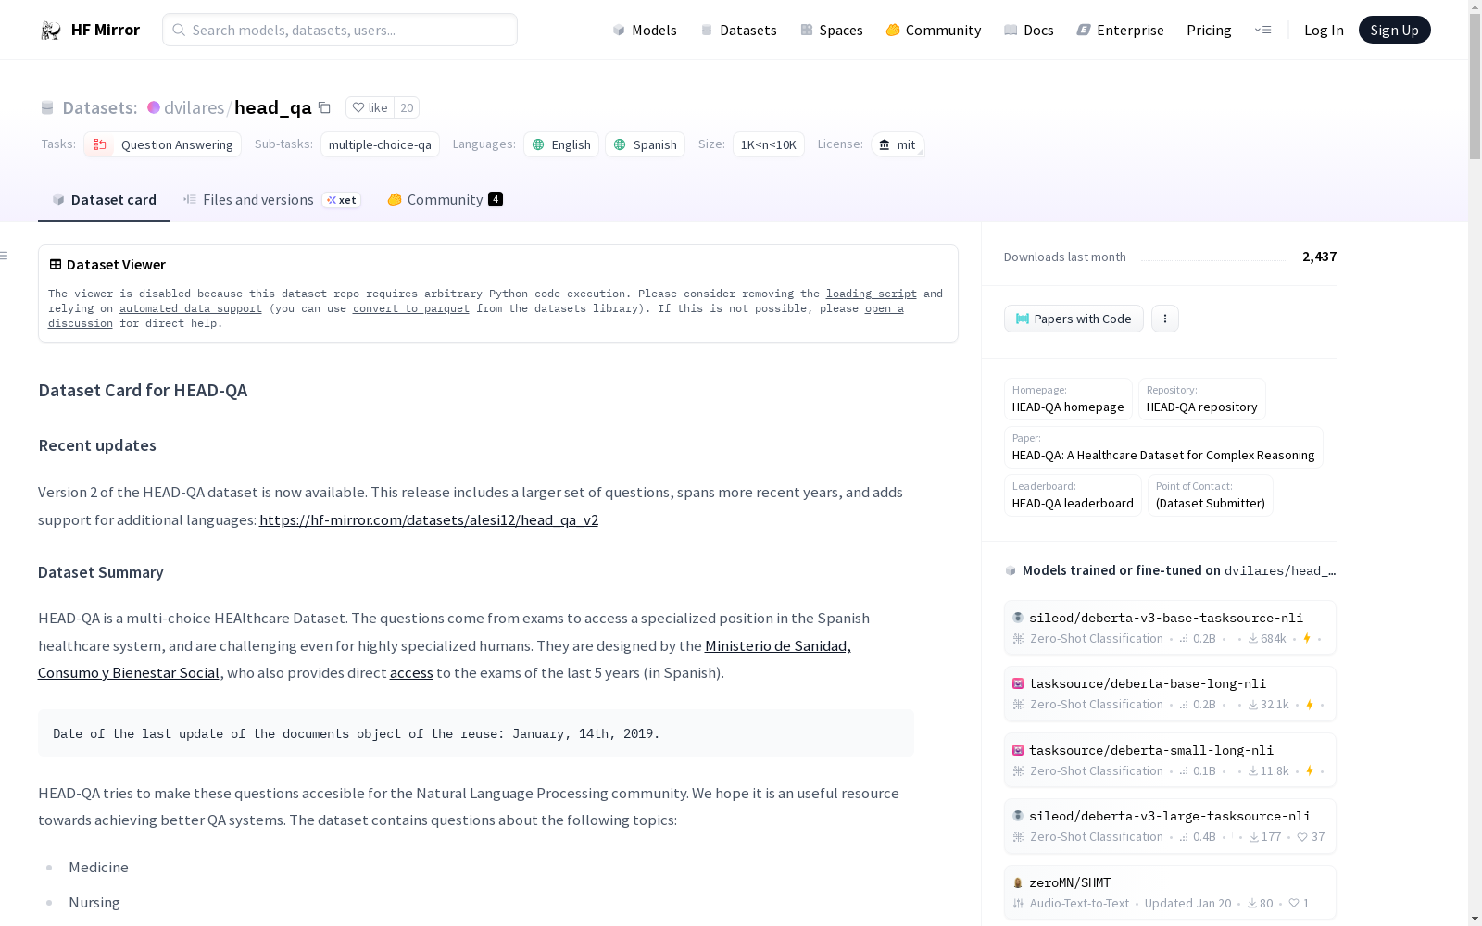Open the HEAD-QA homepage link
This screenshot has width=1482, height=926.
[x=1067, y=407]
